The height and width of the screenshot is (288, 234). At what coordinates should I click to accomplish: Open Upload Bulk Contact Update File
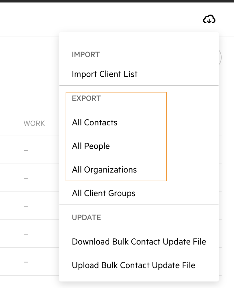(133, 265)
